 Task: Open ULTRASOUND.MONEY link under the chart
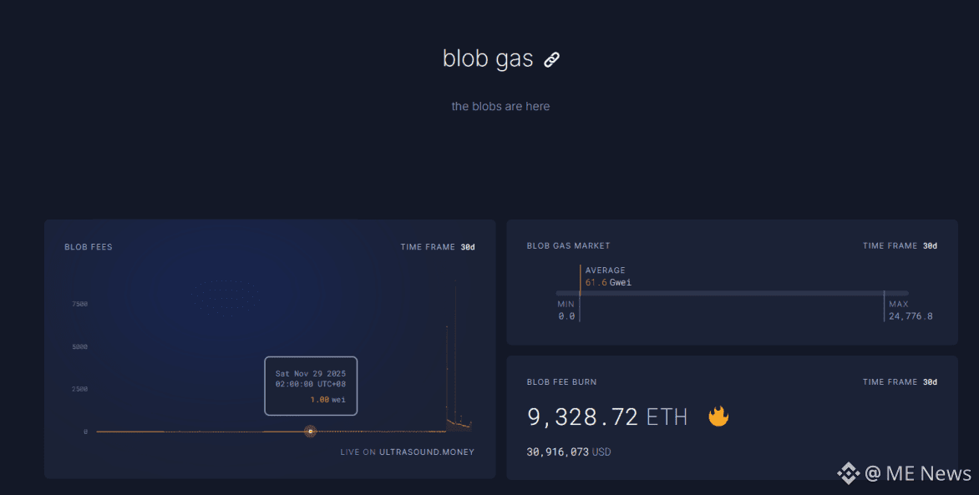pyautogui.click(x=427, y=452)
